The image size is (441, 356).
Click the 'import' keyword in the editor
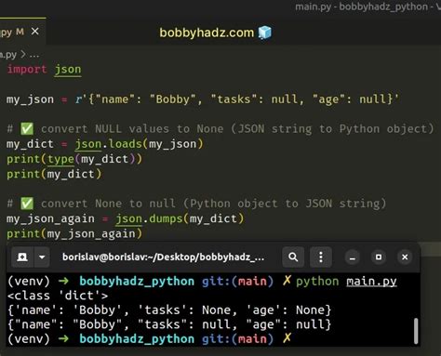click(27, 69)
